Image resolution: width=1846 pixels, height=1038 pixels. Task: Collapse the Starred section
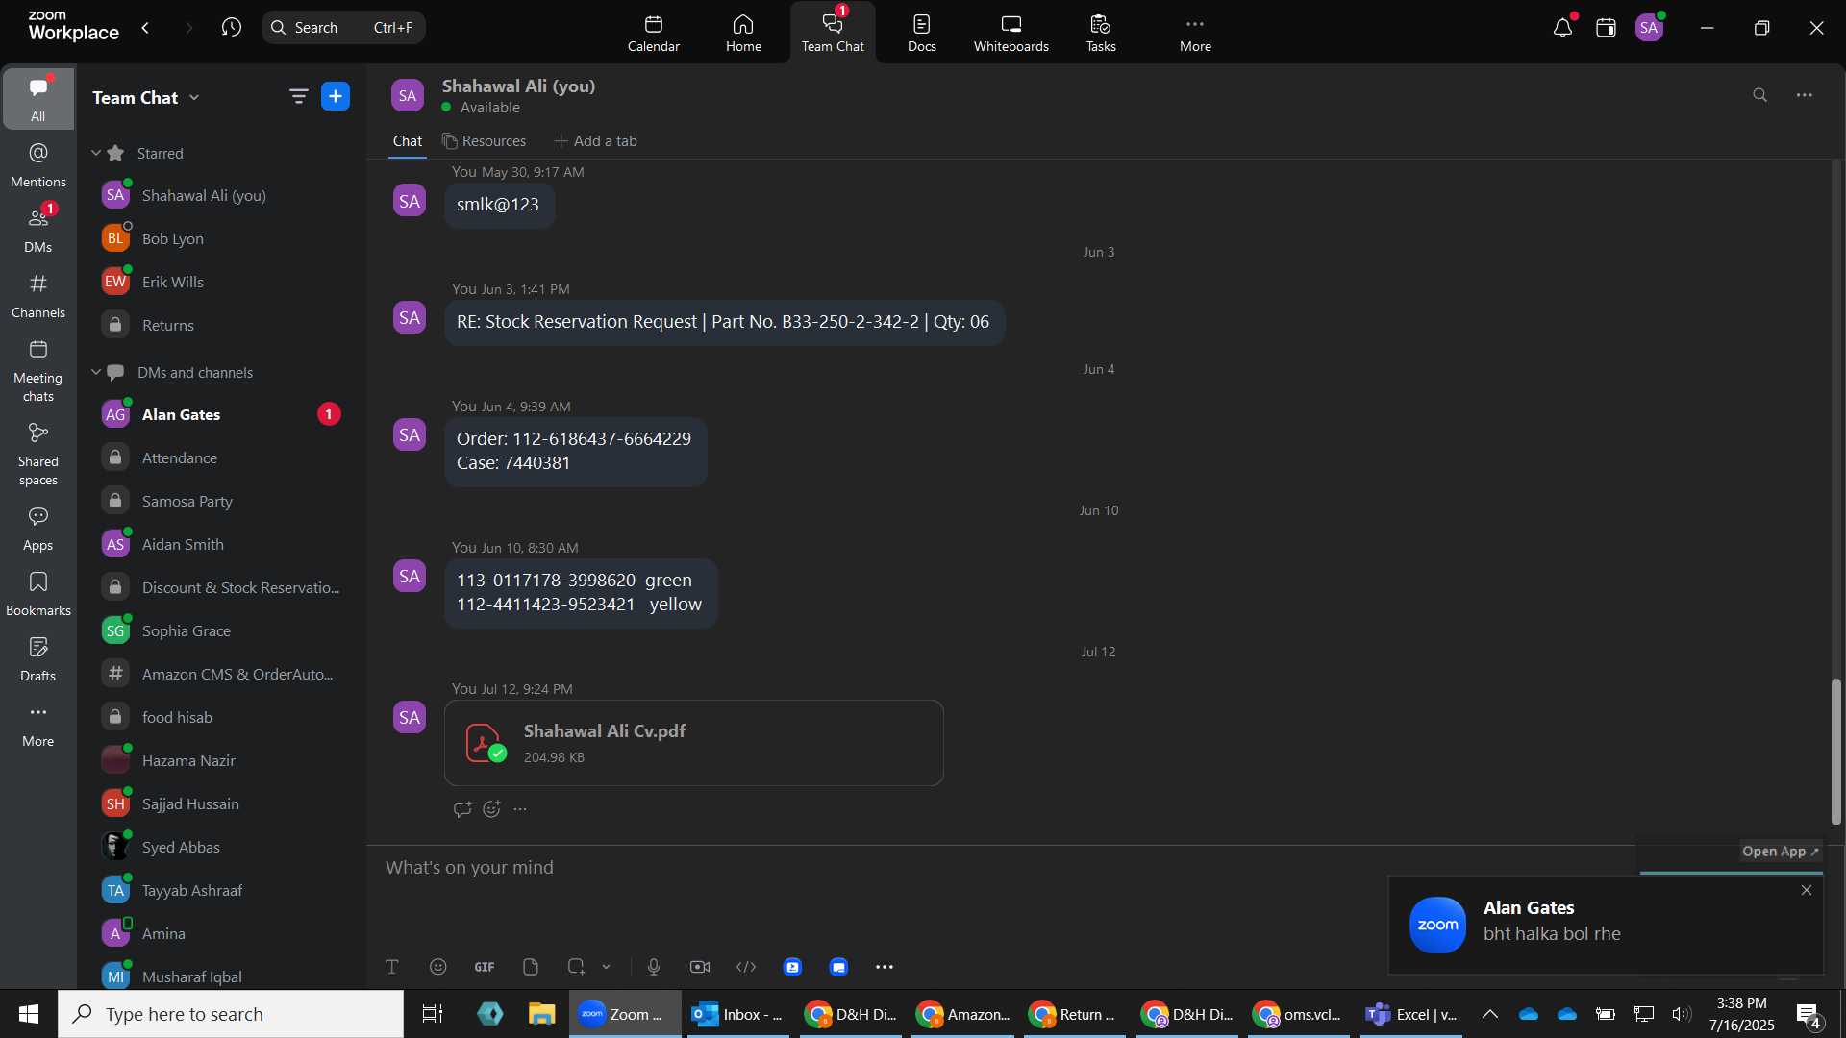96,153
